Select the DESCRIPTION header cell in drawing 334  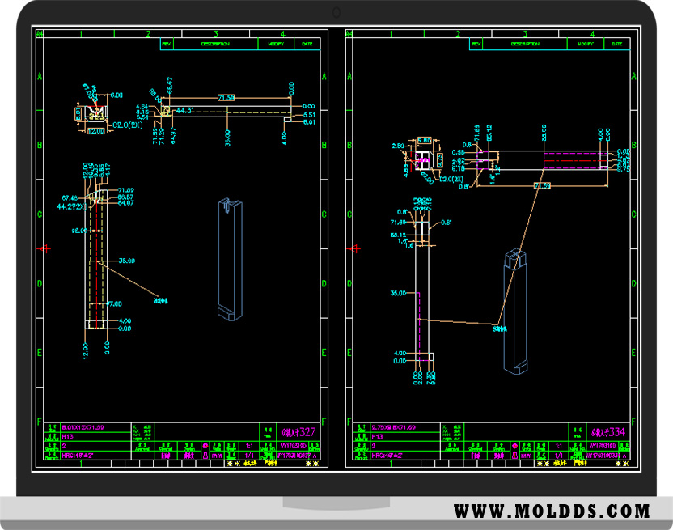pos(525,44)
